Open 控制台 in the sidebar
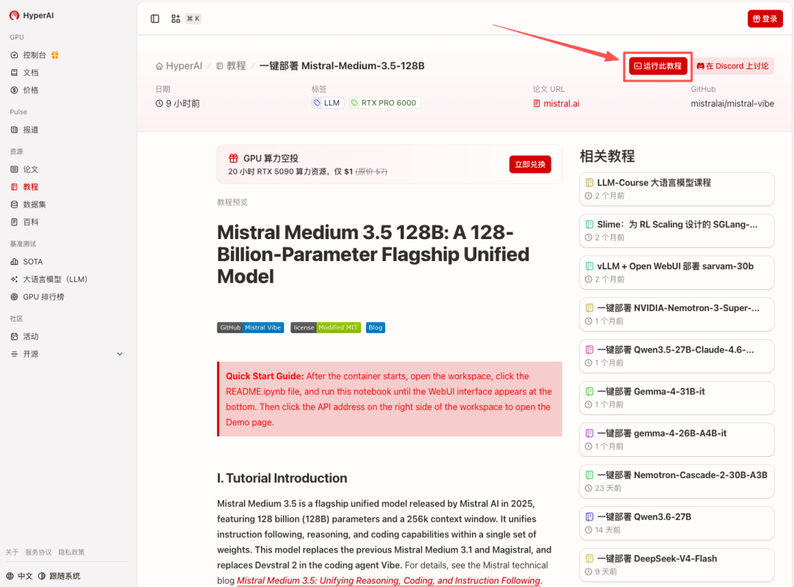 click(35, 54)
